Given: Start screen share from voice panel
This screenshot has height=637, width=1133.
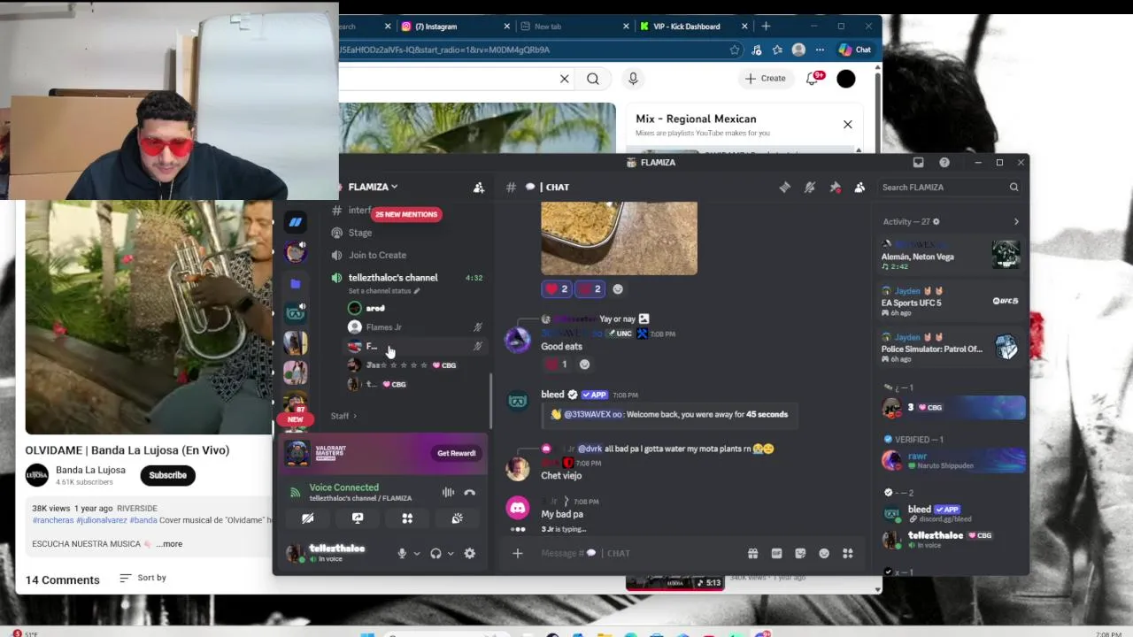Looking at the screenshot, I should tap(358, 518).
